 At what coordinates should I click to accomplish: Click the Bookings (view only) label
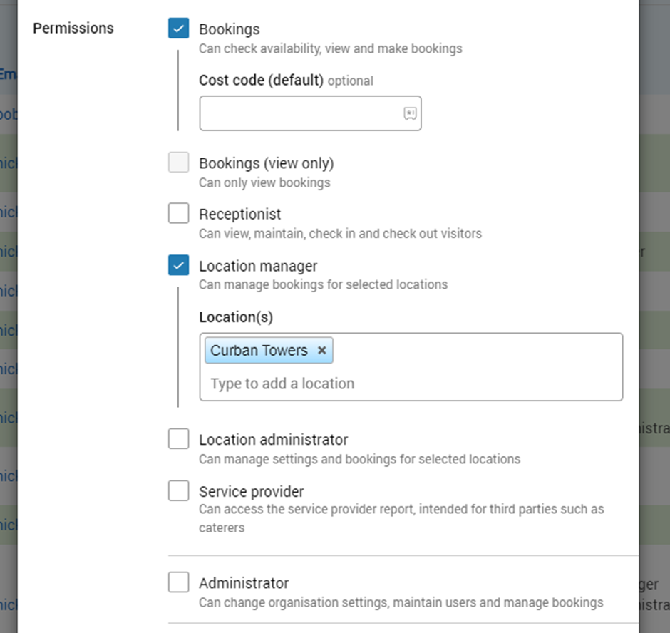click(267, 163)
